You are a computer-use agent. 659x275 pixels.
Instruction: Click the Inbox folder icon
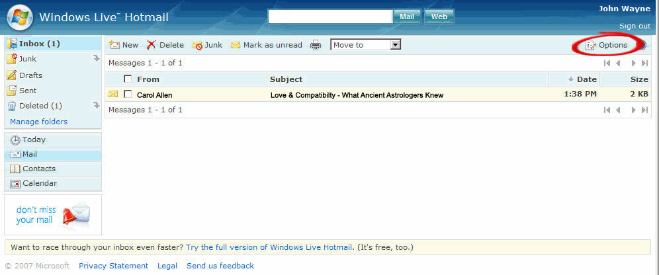pyautogui.click(x=12, y=44)
